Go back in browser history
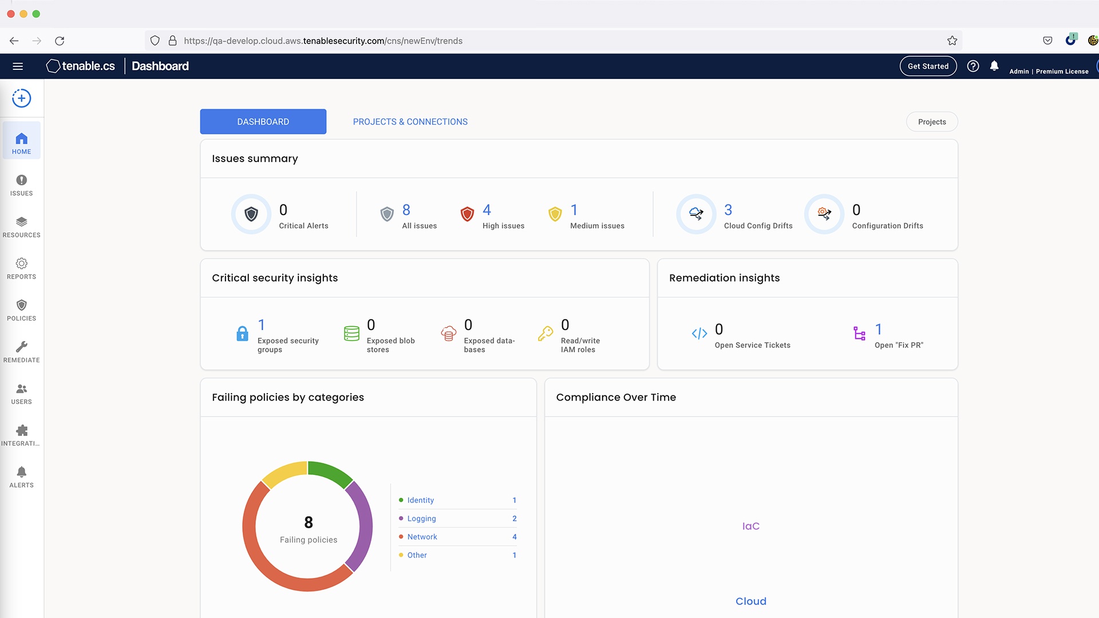This screenshot has height=618, width=1099. [x=14, y=41]
